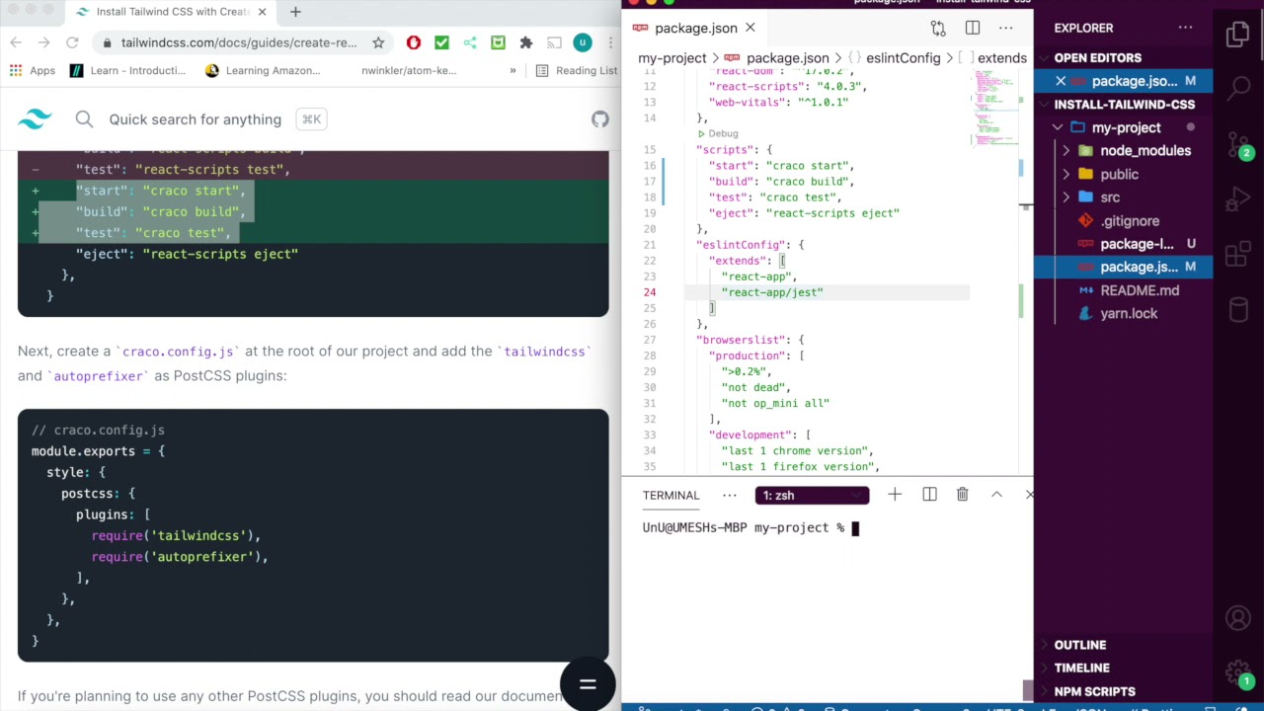Expand TIMELINE section in Explorer

click(x=1081, y=668)
